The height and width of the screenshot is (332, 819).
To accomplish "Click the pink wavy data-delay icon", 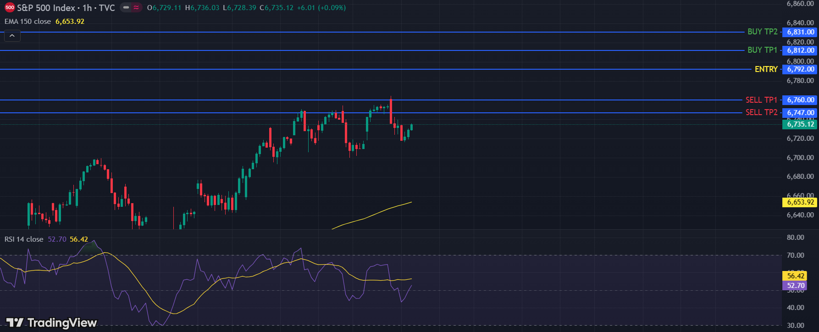I will coord(136,8).
